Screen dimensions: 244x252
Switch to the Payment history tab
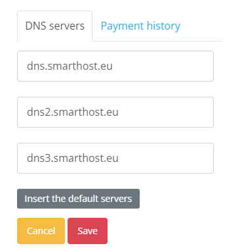140,26
